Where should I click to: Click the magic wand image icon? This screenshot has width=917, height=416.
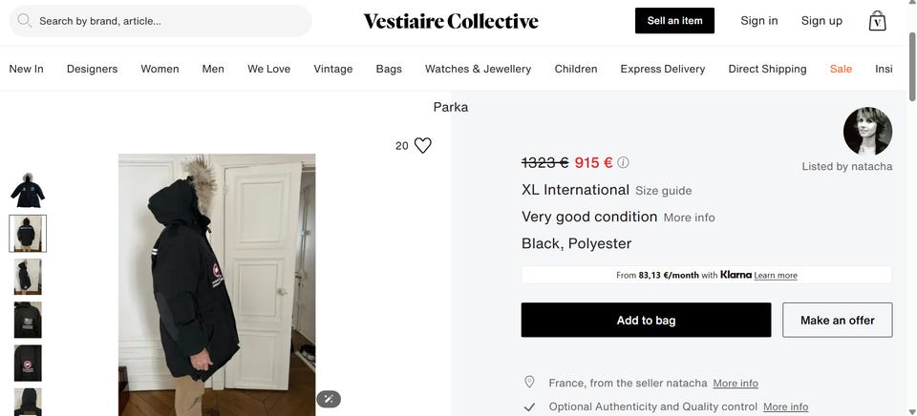coord(329,399)
